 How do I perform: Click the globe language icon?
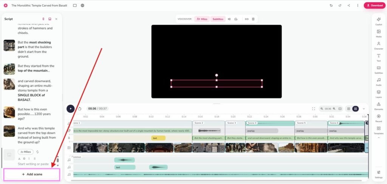pos(82,5)
